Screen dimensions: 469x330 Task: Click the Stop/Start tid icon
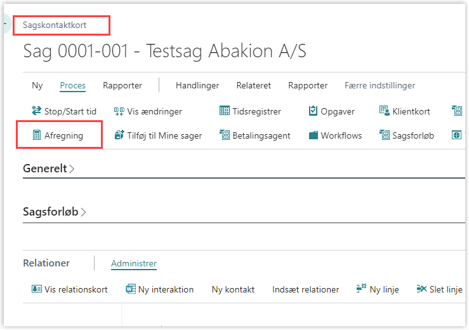[x=37, y=111]
